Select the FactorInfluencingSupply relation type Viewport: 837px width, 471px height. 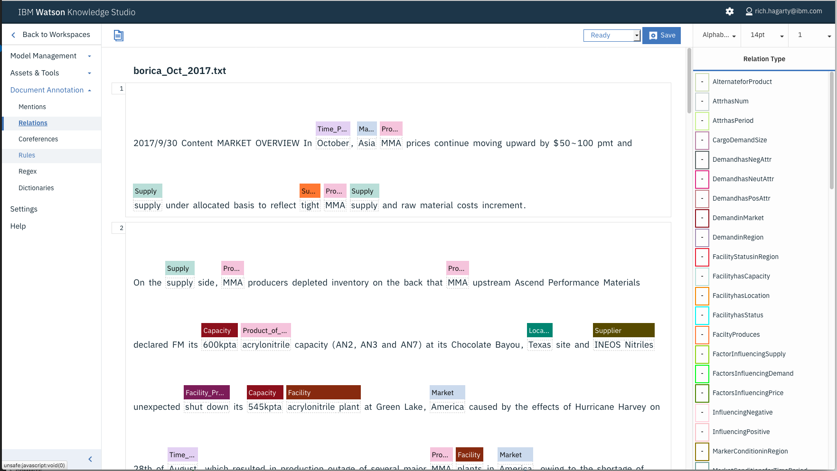pos(749,354)
